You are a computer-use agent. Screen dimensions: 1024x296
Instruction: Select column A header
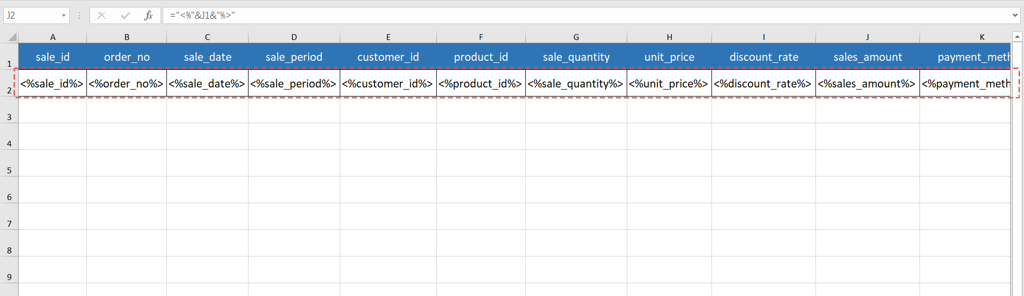(x=53, y=37)
